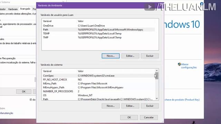221x124 pixels.
Task: Switch to the Hardware tab
Action: (x=13, y=9)
